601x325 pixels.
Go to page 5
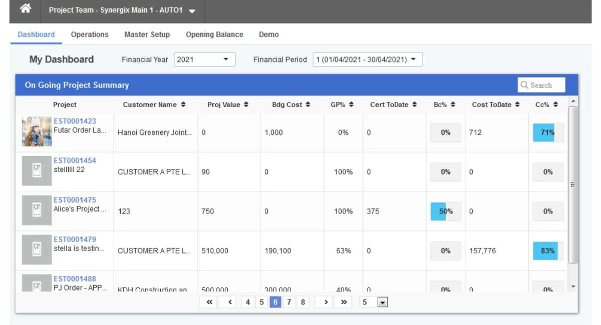[261, 302]
